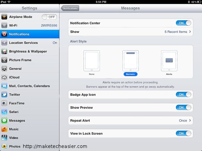
Task: Tap the Bluetooth status bar icon
Action: (x=189, y=2)
